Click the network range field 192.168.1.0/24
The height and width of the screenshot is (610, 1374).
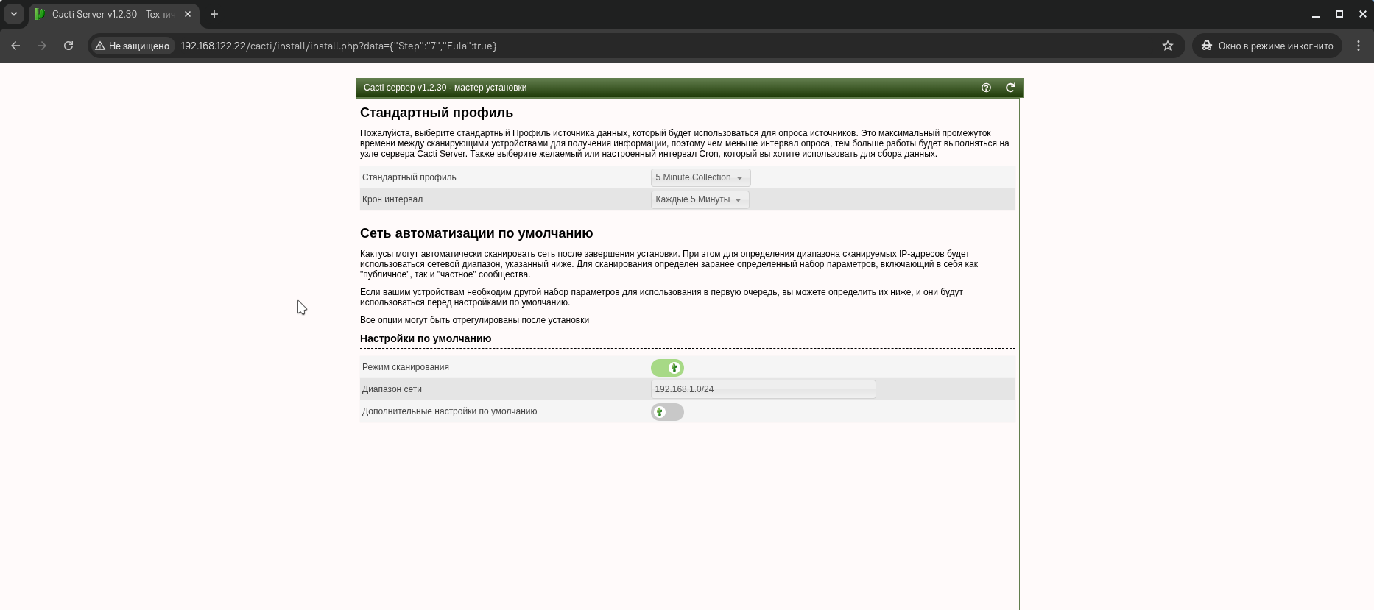point(763,389)
